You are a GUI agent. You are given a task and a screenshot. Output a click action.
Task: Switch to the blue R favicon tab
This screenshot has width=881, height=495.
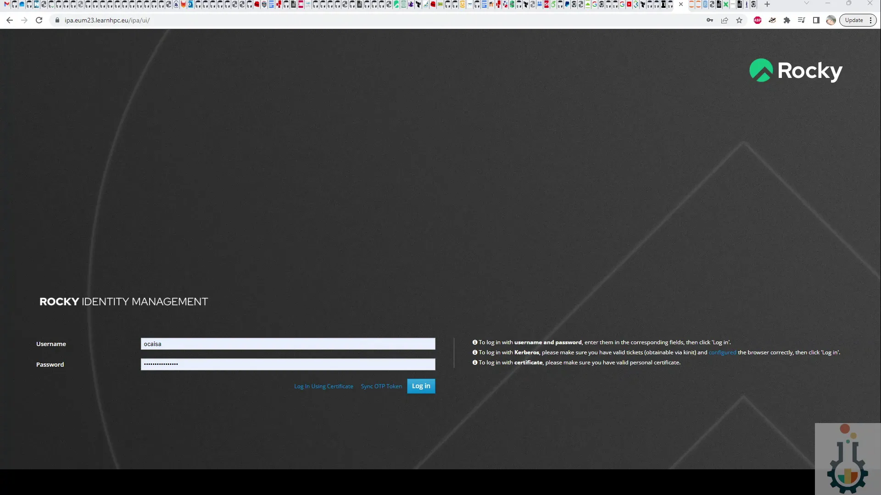[705, 4]
